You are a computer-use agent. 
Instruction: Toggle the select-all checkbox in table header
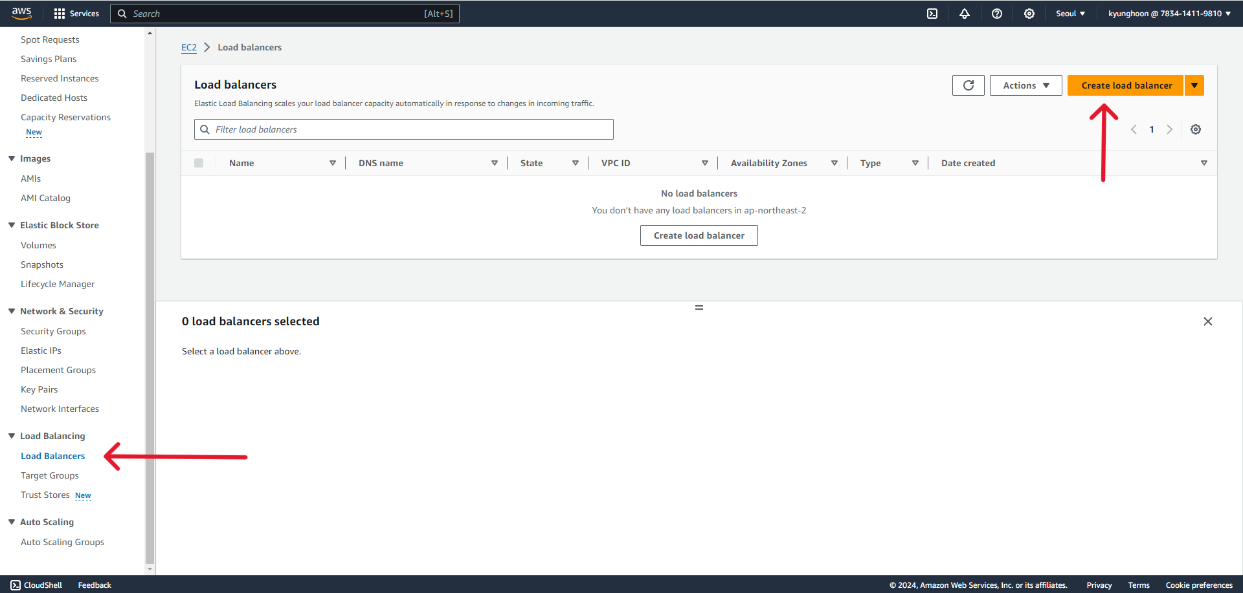199,163
